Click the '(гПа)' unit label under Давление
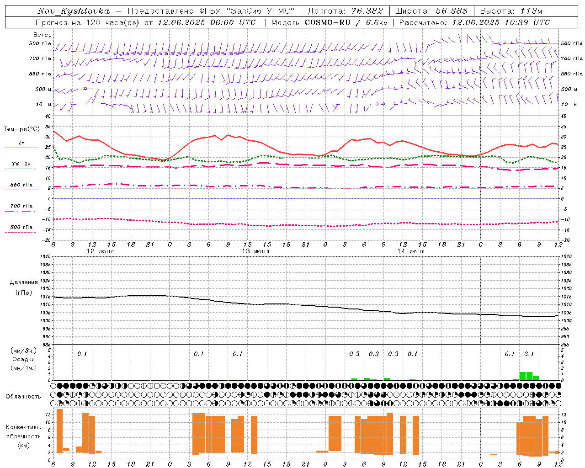 (x=24, y=293)
